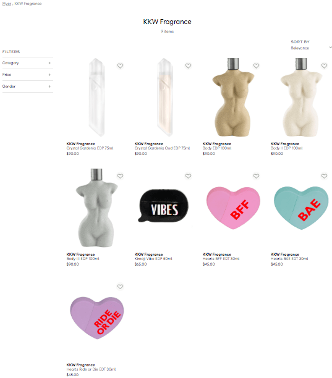The height and width of the screenshot is (378, 332).
Task: Favorite the Crystal Gardenia Oud heart icon
Action: pos(188,66)
